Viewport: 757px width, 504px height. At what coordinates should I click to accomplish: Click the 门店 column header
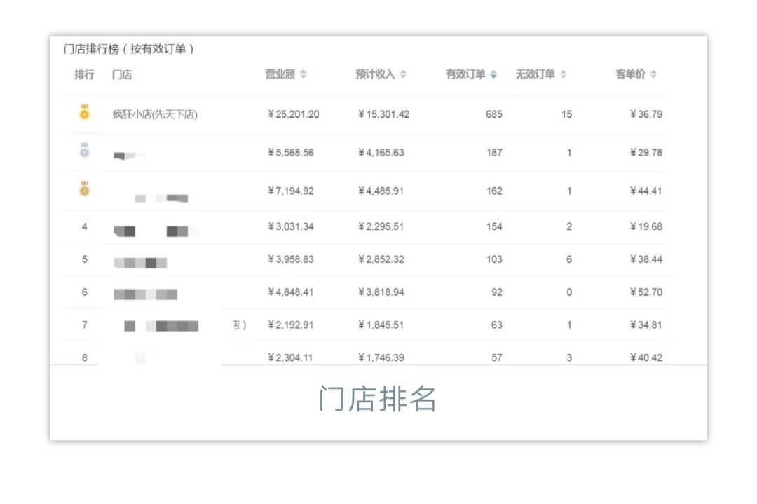pyautogui.click(x=122, y=74)
